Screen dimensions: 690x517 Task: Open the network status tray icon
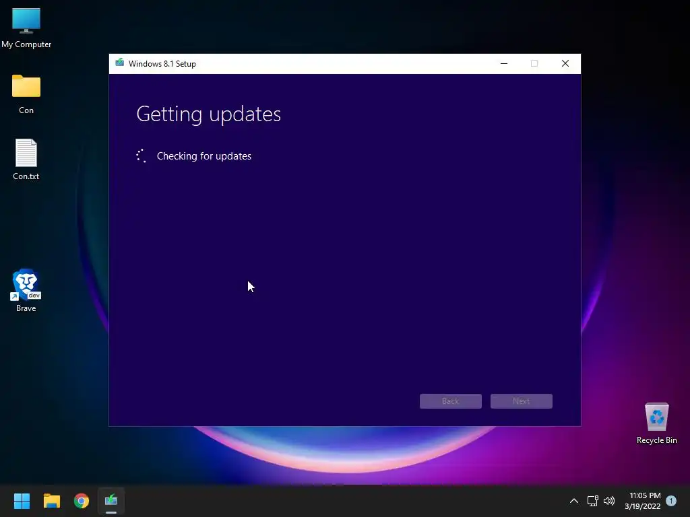(592, 501)
